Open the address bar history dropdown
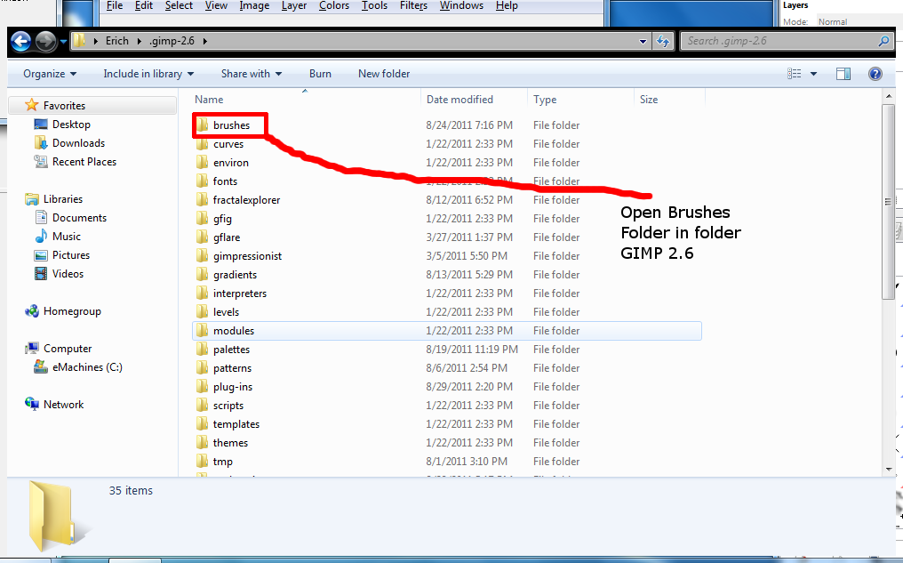This screenshot has height=563, width=903. click(x=643, y=42)
